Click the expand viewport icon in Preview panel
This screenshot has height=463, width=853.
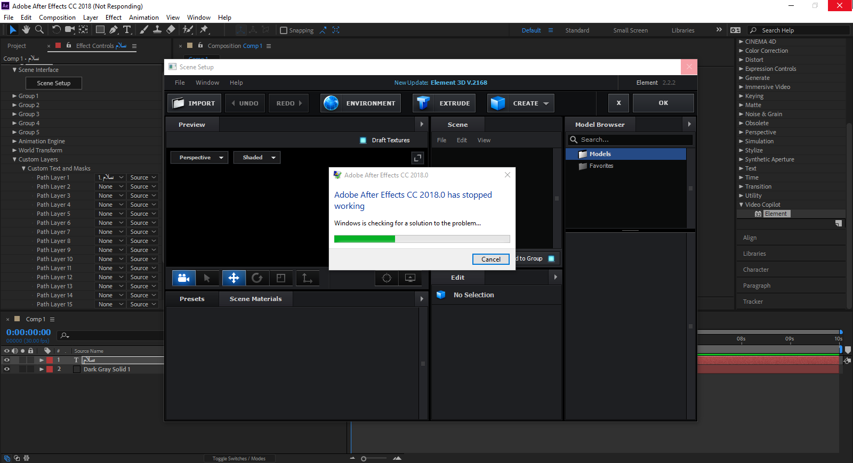pyautogui.click(x=417, y=158)
